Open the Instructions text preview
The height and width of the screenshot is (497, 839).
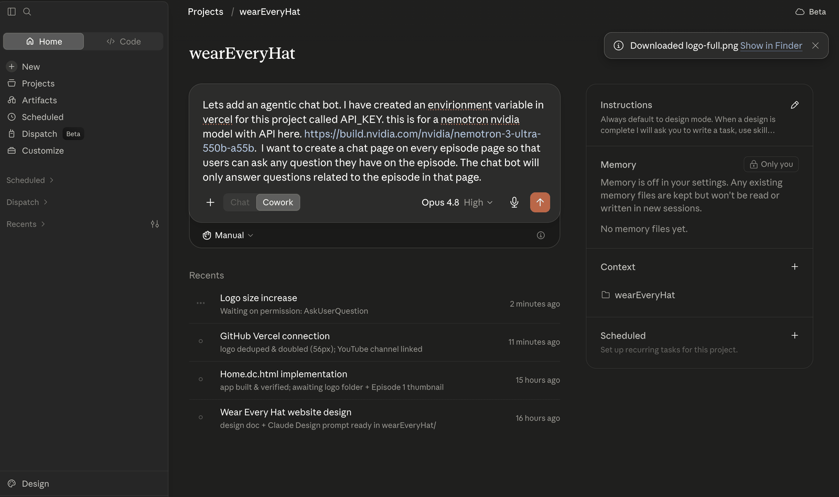coord(688,125)
